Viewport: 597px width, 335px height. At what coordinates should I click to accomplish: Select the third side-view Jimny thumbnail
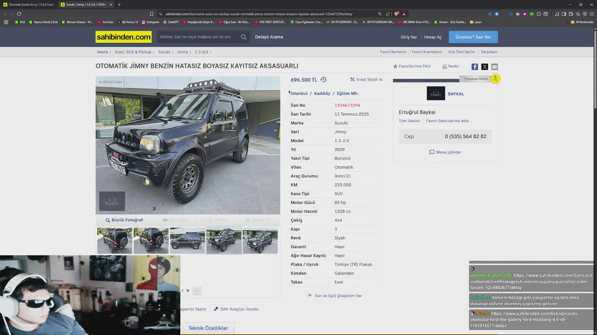tap(187, 241)
